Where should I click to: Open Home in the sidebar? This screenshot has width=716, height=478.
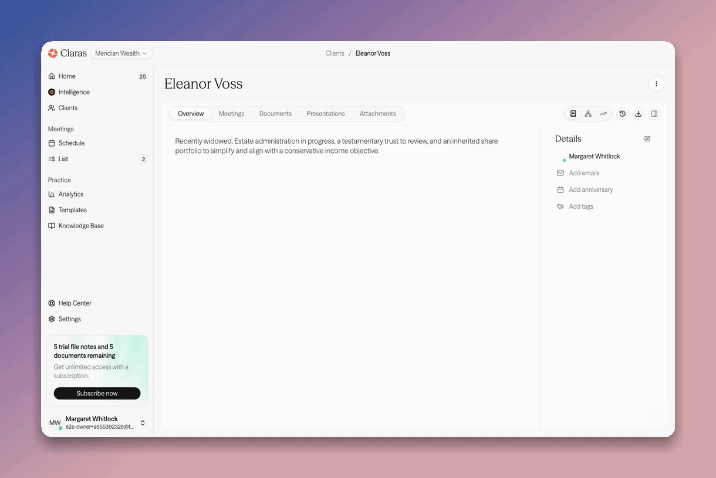pos(97,76)
